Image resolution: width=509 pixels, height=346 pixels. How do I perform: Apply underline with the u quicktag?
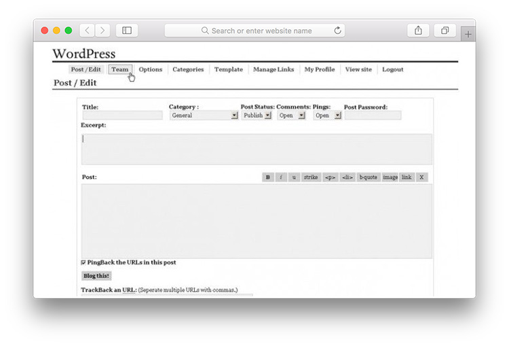coord(294,177)
